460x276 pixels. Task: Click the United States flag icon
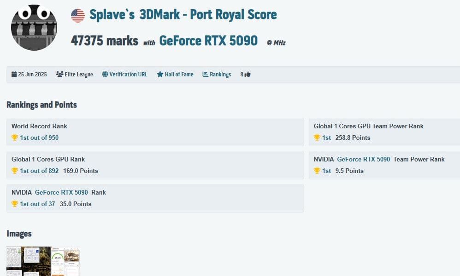pyautogui.click(x=78, y=16)
